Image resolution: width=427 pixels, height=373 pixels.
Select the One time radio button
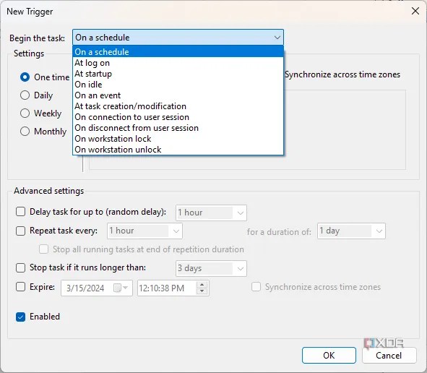25,77
